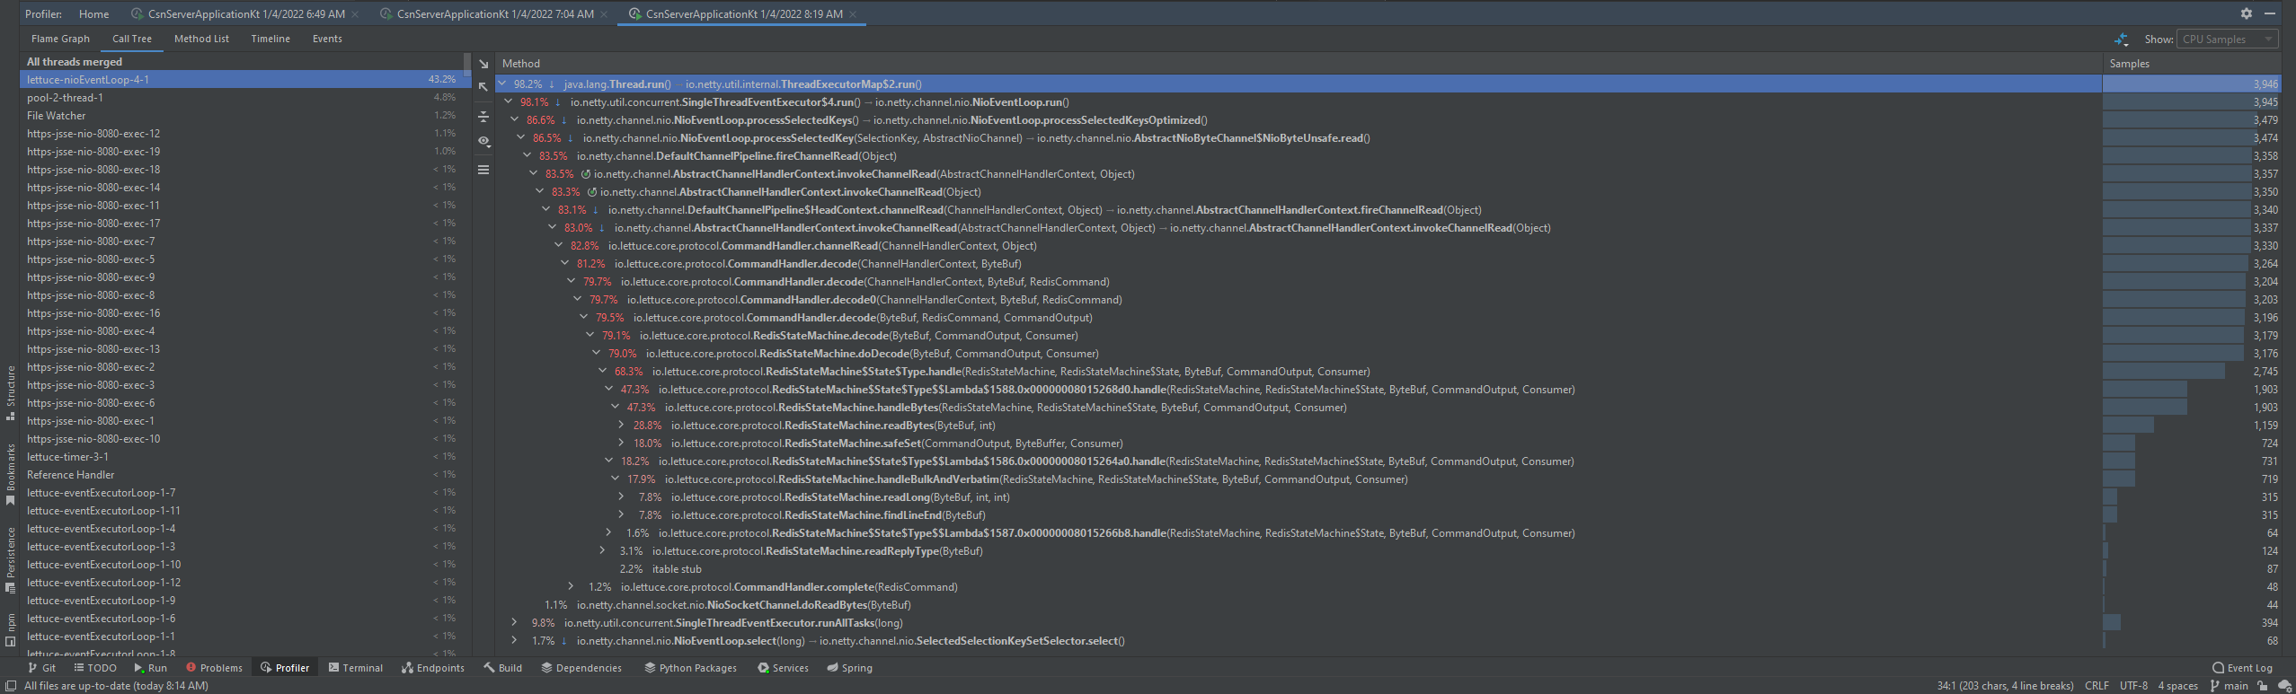2296x694 pixels.
Task: Close the CsnServerApplicationKt 6:49 AM tab
Action: [355, 14]
